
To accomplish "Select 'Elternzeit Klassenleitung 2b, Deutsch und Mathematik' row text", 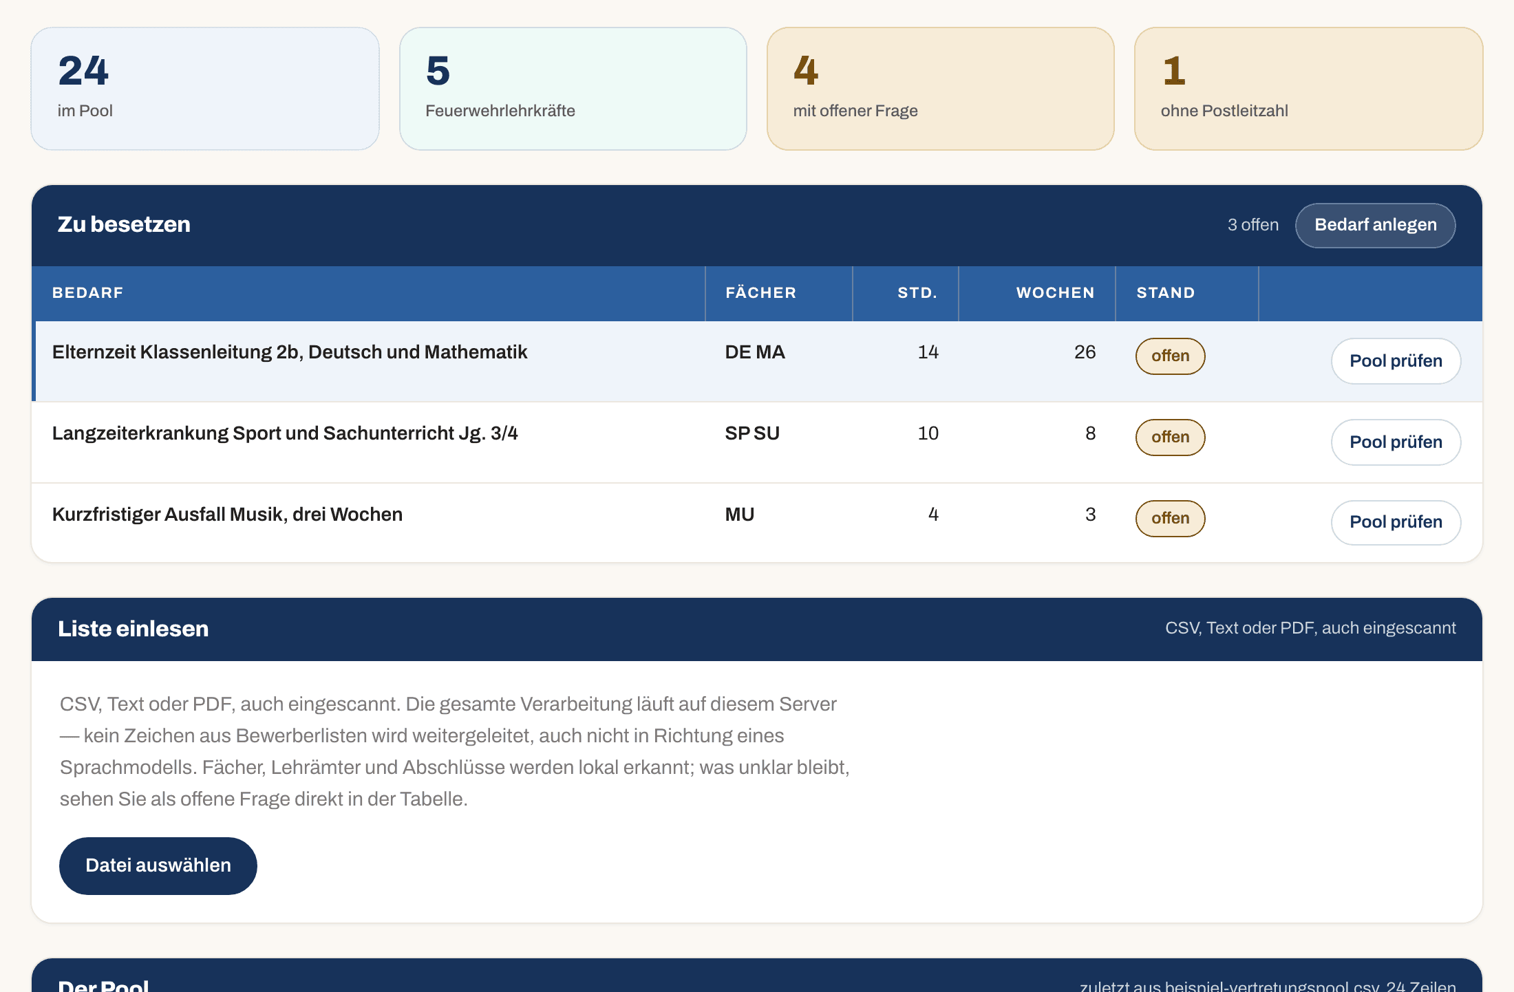I will pos(290,352).
